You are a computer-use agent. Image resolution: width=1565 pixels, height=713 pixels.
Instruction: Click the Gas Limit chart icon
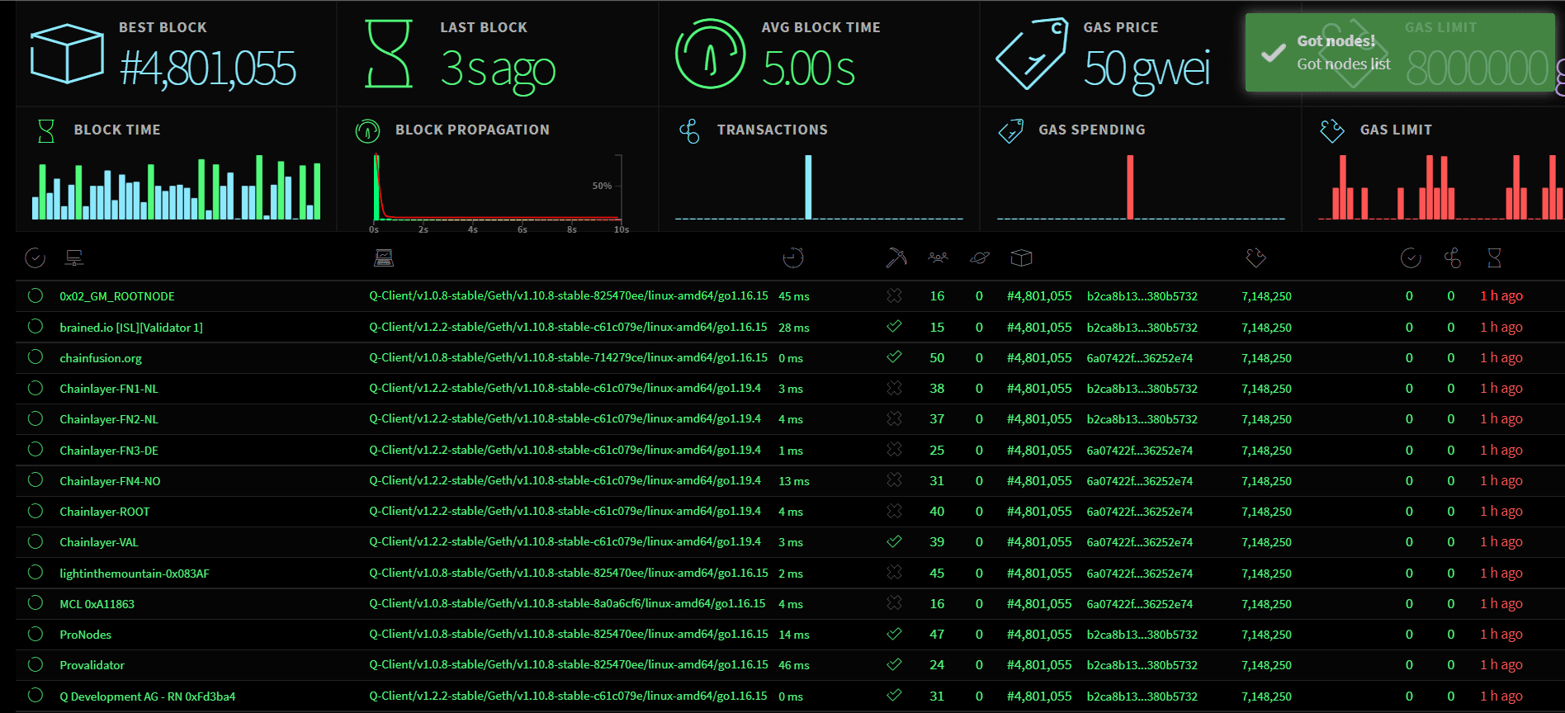[x=1332, y=131]
